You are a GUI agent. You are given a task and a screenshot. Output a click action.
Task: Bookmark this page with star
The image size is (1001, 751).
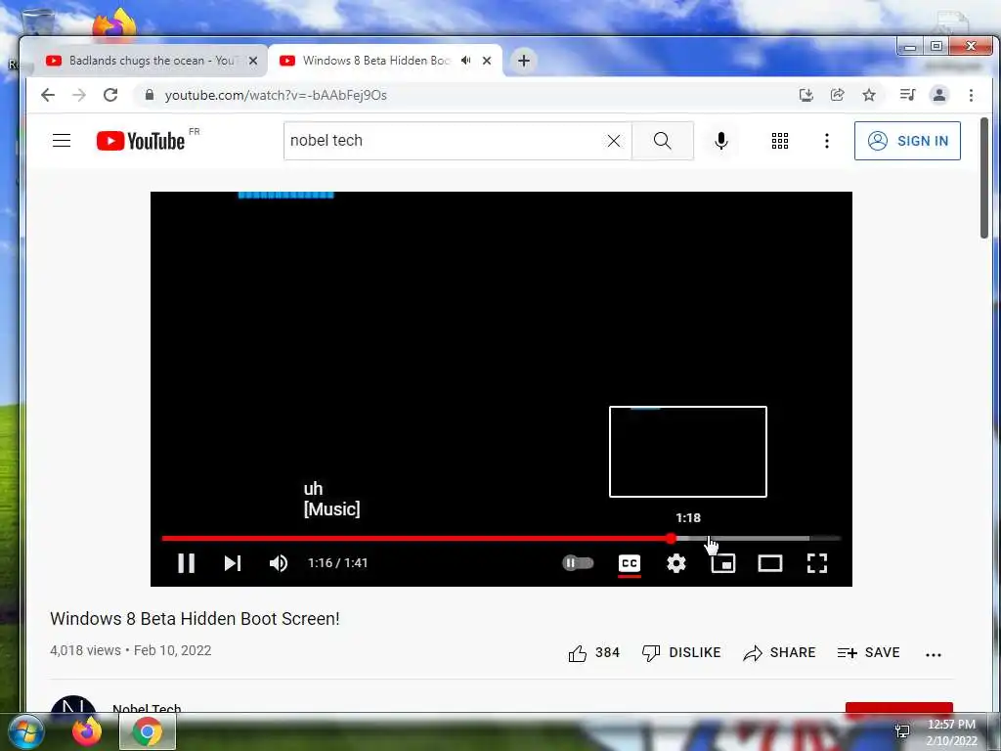point(869,95)
